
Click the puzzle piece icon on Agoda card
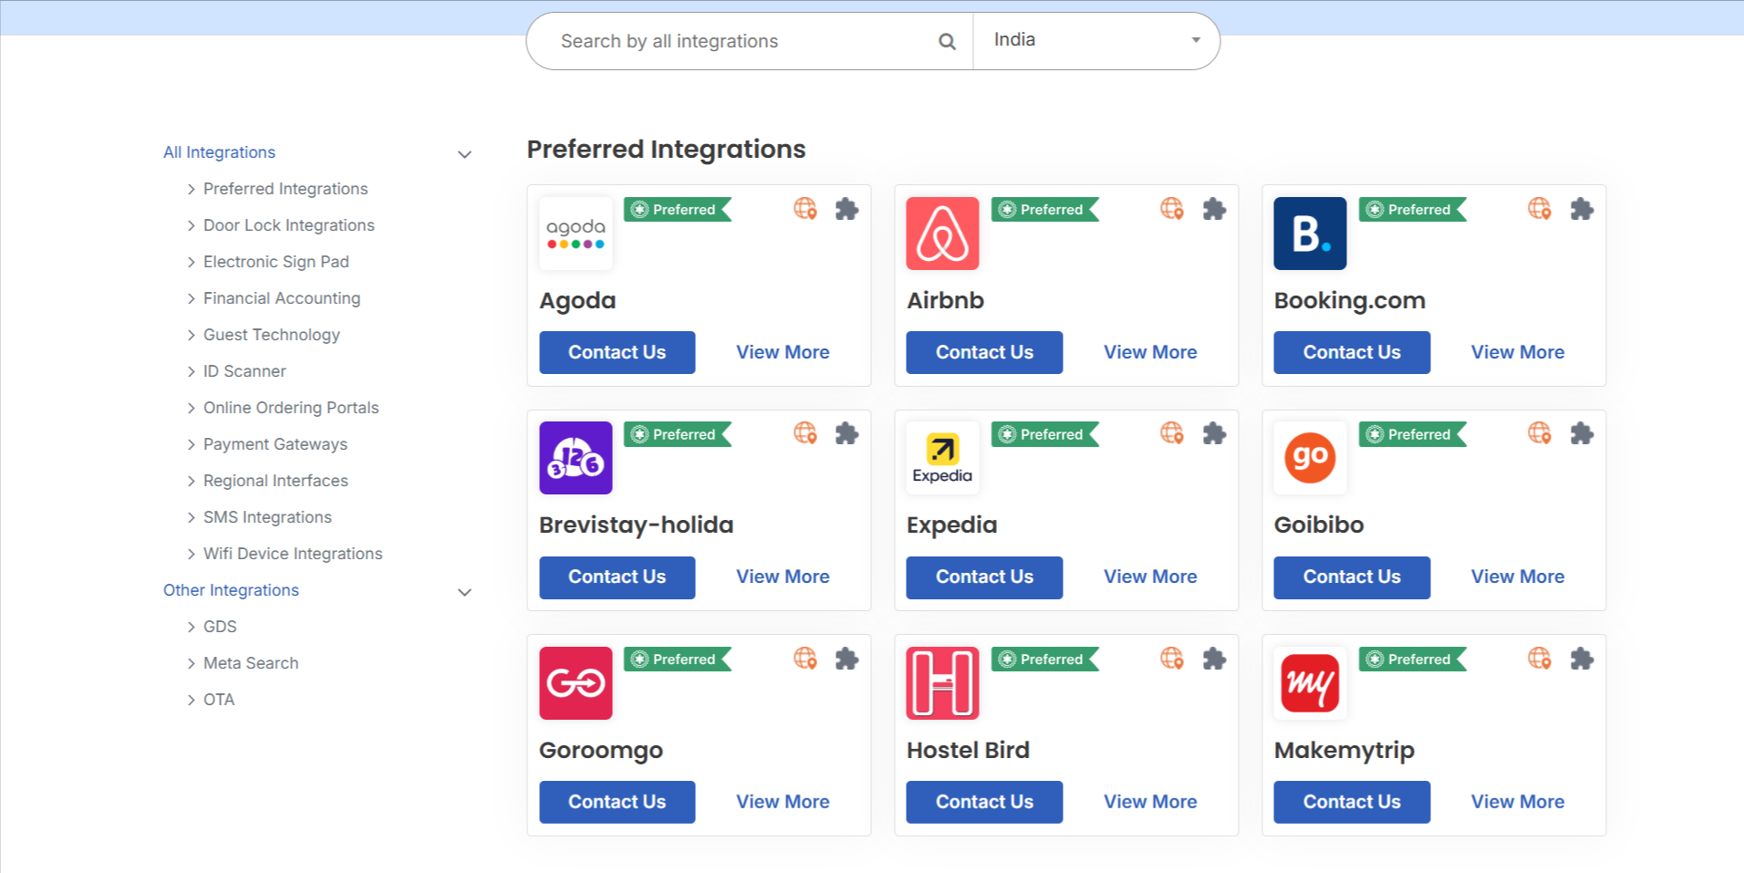[847, 209]
